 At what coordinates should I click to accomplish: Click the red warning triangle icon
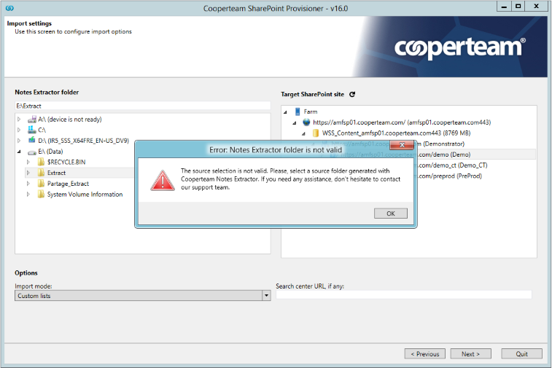point(163,181)
